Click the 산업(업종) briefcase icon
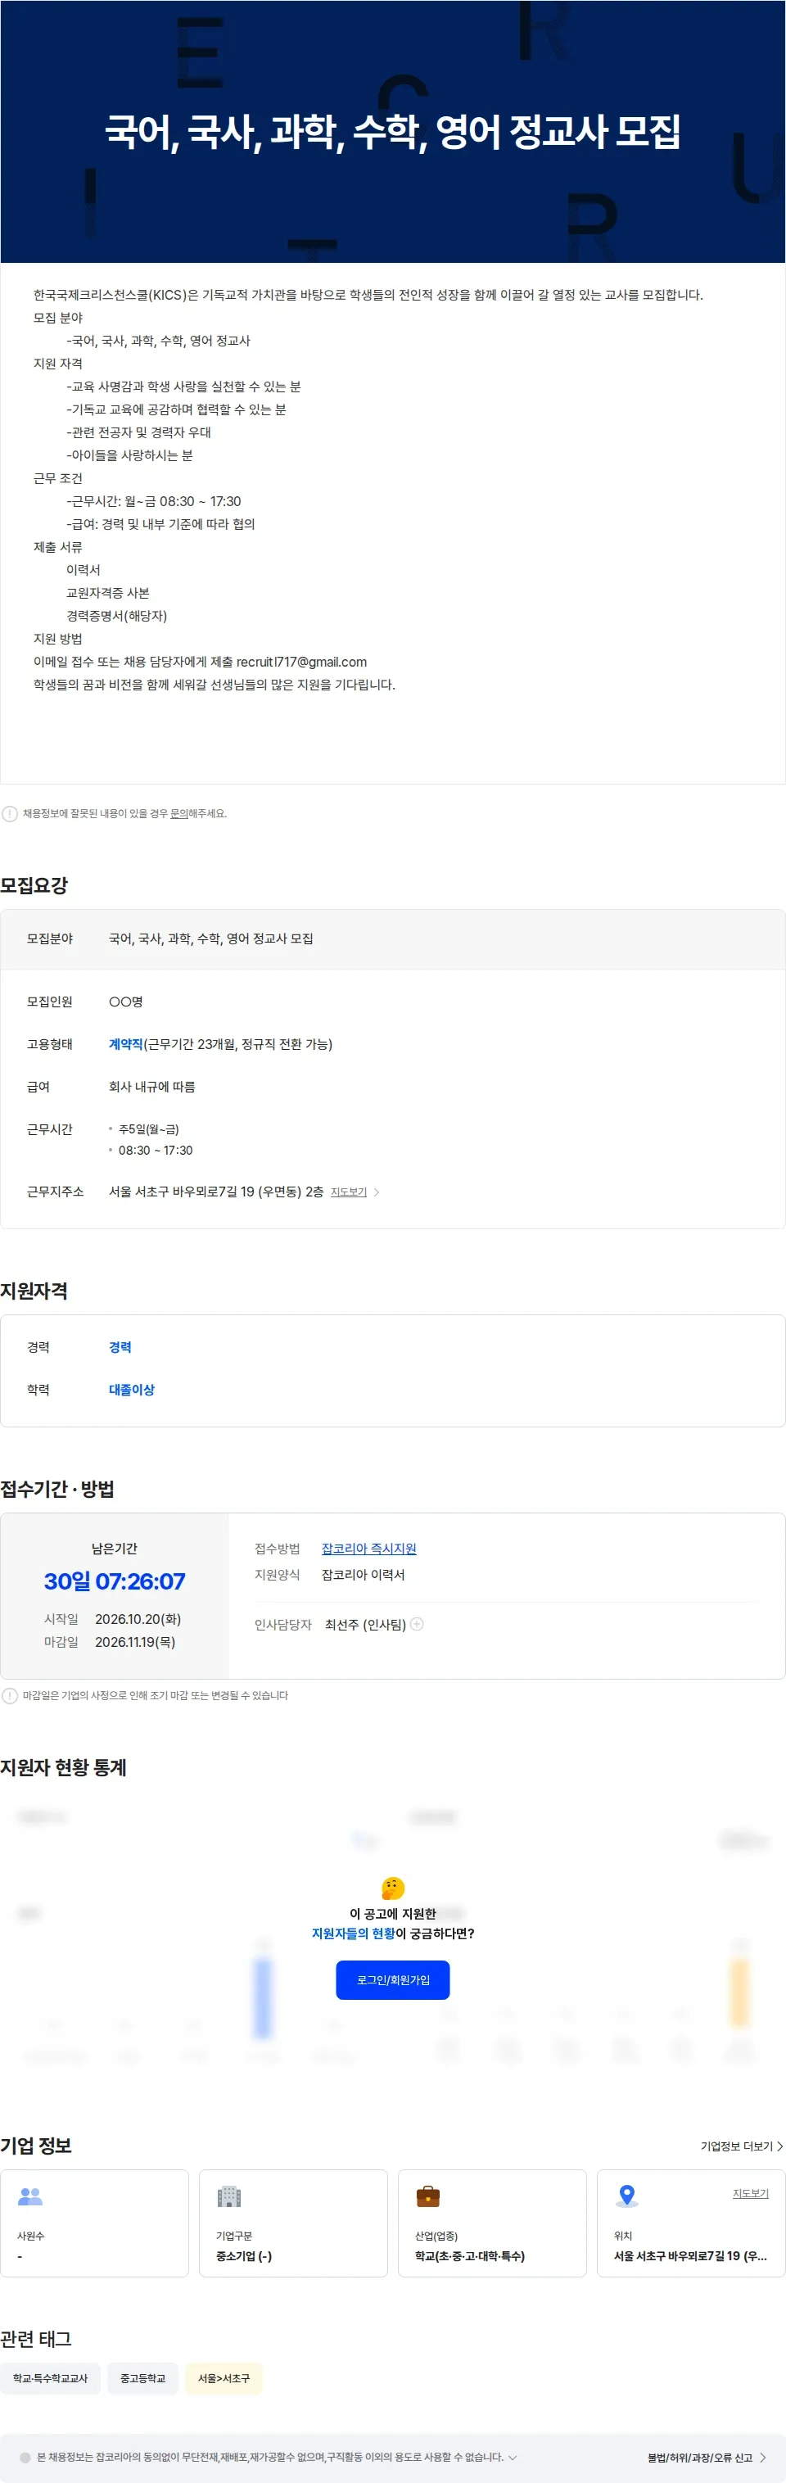This screenshot has width=786, height=2483. [427, 2196]
